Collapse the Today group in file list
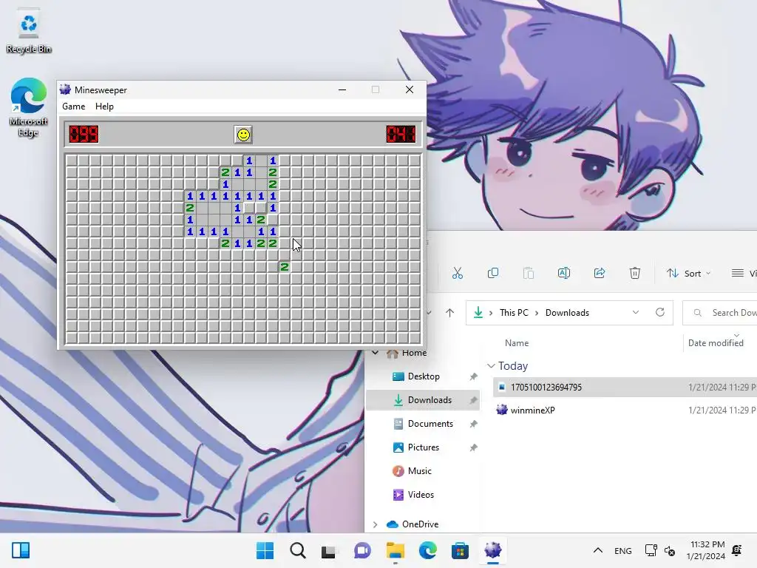This screenshot has width=757, height=568. (491, 366)
